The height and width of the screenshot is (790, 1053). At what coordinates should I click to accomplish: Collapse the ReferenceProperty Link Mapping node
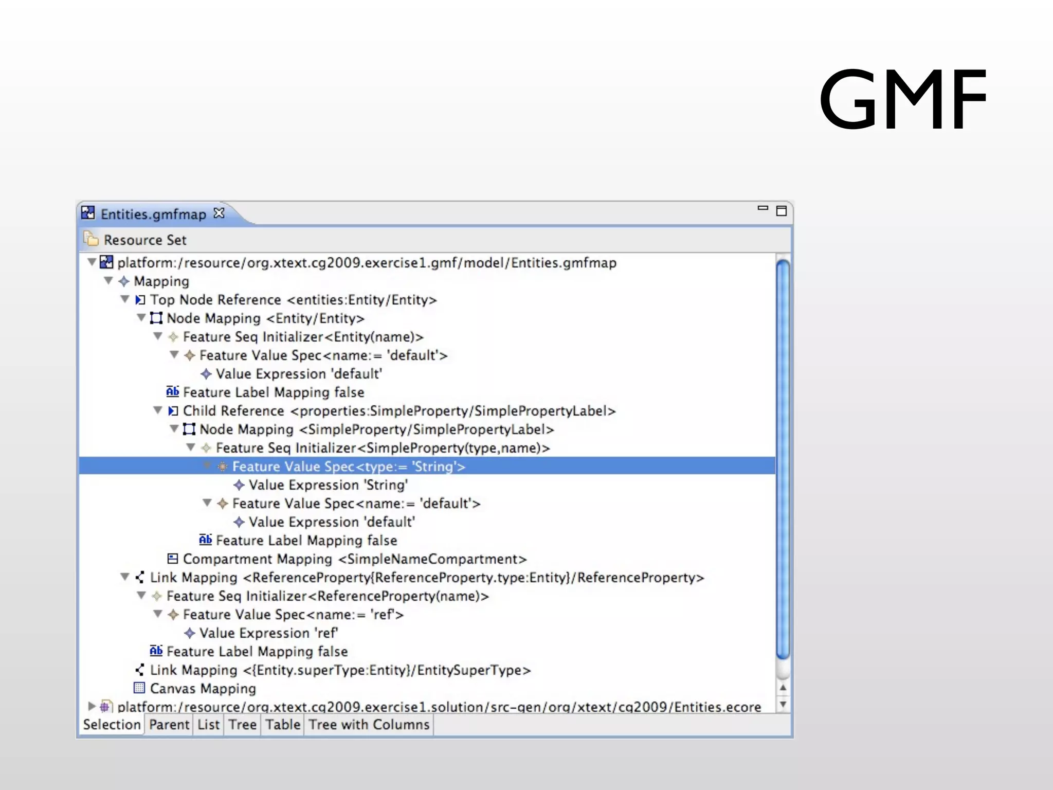[124, 577]
